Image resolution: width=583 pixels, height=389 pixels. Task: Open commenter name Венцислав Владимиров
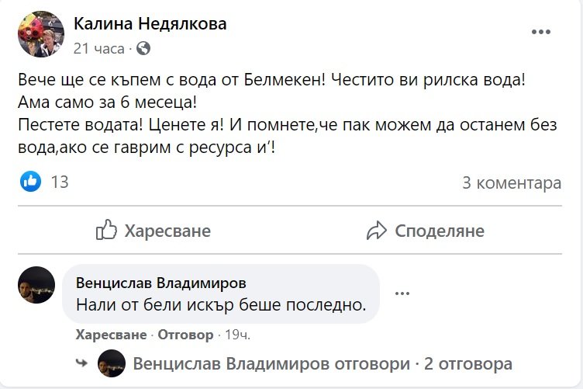(161, 282)
